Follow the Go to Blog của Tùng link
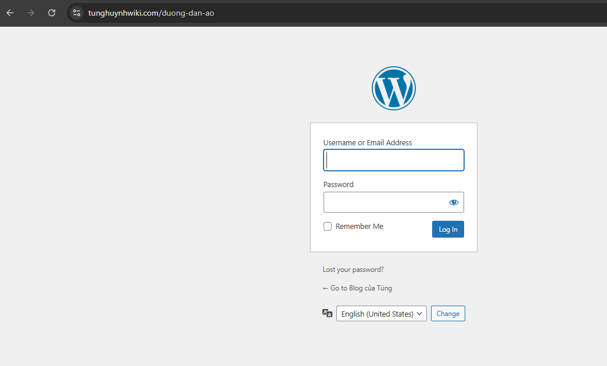607x366 pixels. click(x=357, y=288)
